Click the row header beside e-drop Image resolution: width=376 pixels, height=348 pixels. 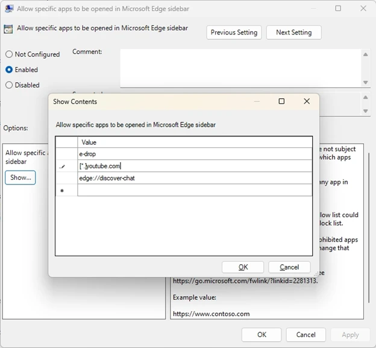point(66,154)
